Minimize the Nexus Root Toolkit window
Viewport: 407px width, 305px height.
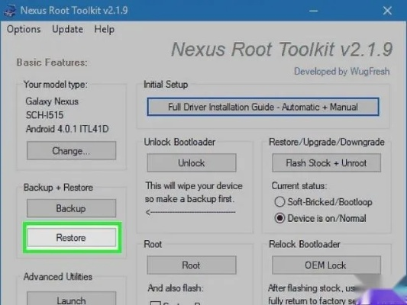pos(314,11)
